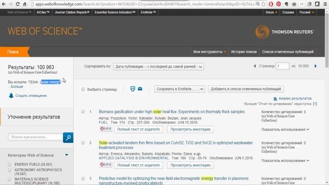Tick the checkbox for result 3
Screen dimensions: 329x185
tap(83, 178)
